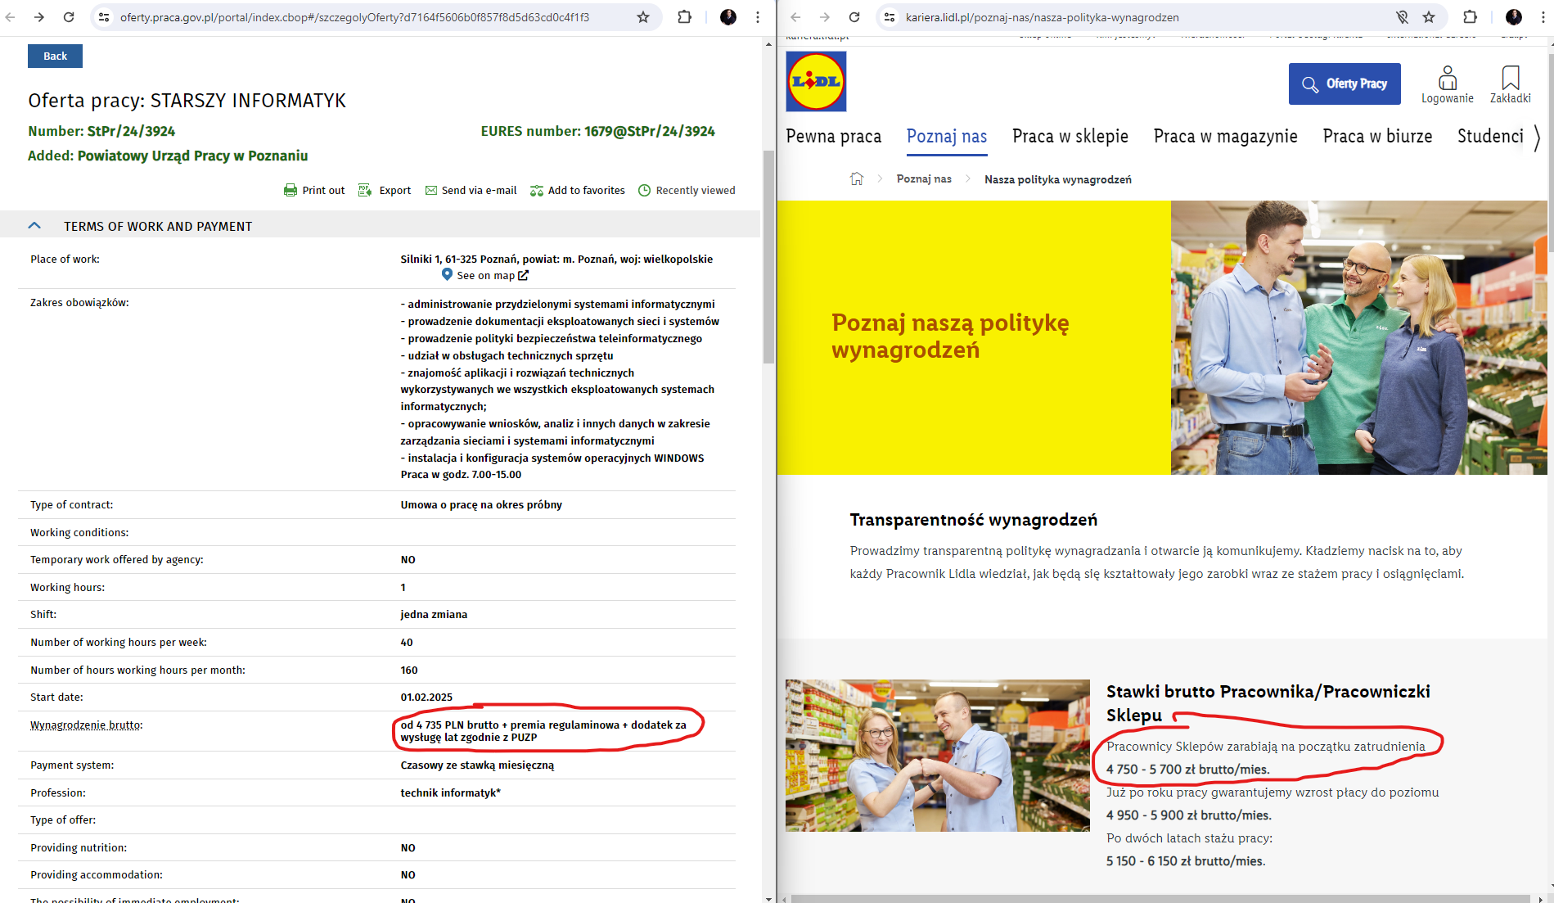Click the 'Czasowy ze stawką miesięczną' value
Image resolution: width=1554 pixels, height=903 pixels.
[x=477, y=765]
